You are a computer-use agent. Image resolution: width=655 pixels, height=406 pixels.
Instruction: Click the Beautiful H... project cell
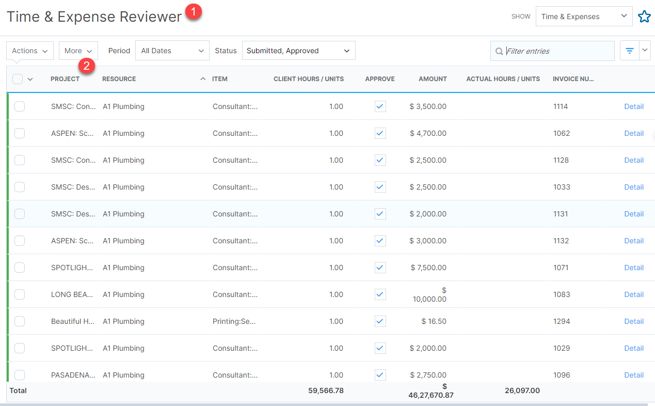[x=73, y=321]
